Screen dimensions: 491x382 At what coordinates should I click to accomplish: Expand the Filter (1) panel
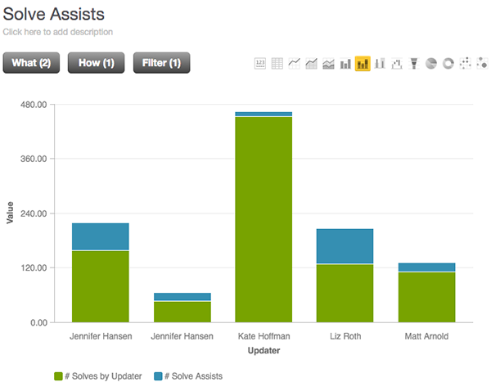[161, 63]
